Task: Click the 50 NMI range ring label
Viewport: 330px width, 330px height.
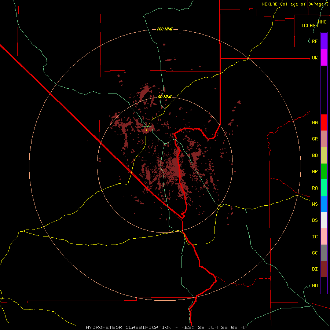Action: [165, 97]
